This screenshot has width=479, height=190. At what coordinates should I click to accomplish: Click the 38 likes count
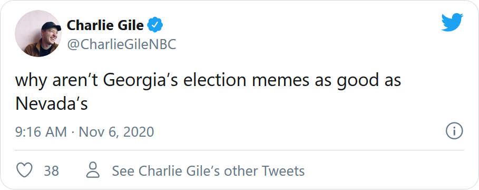coord(51,170)
